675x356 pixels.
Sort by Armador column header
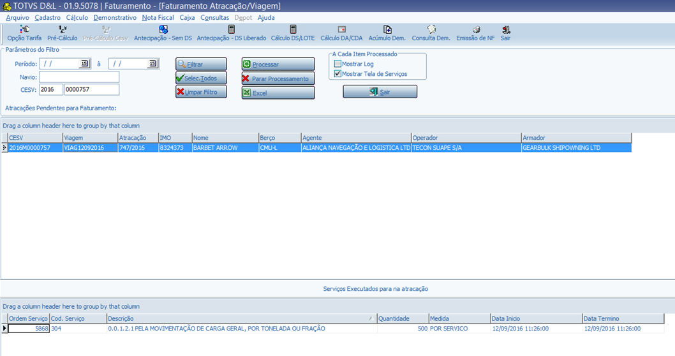coord(576,138)
